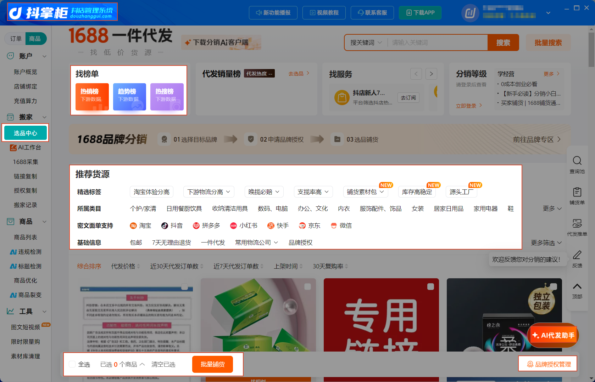
Task: Click the user avatar icon in header
Action: [x=470, y=13]
